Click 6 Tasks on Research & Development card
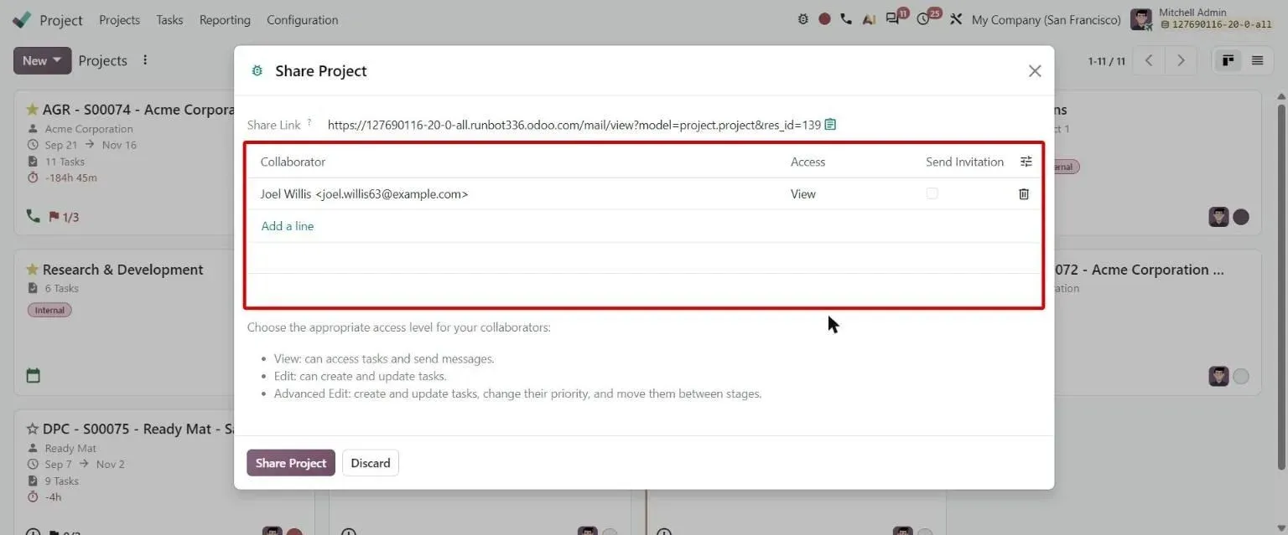 click(61, 288)
